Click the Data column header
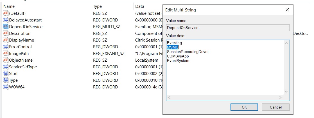 (x=140, y=6)
